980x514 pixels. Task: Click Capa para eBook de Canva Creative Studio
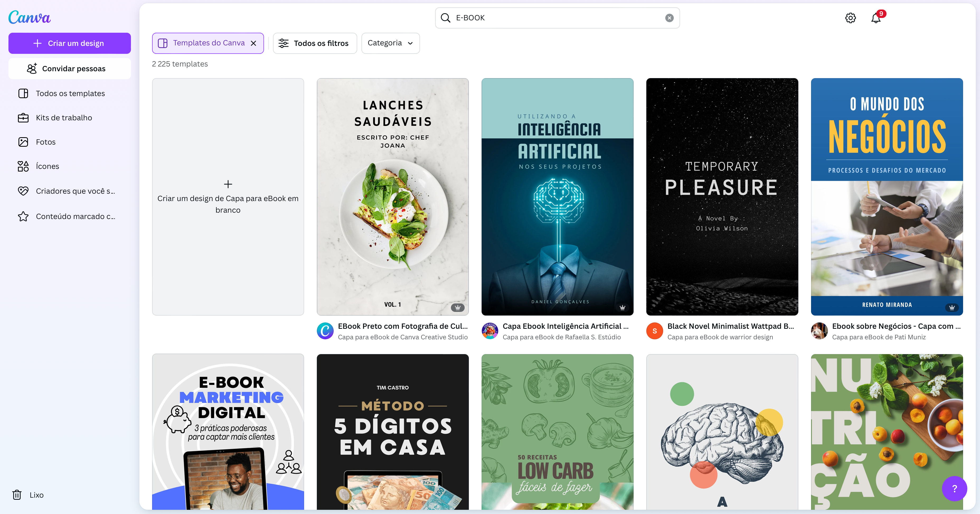coord(403,337)
